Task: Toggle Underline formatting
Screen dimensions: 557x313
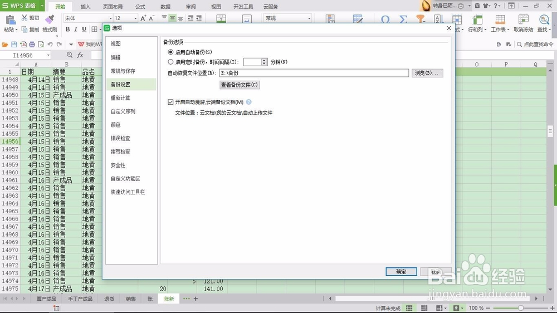Action: [84, 29]
